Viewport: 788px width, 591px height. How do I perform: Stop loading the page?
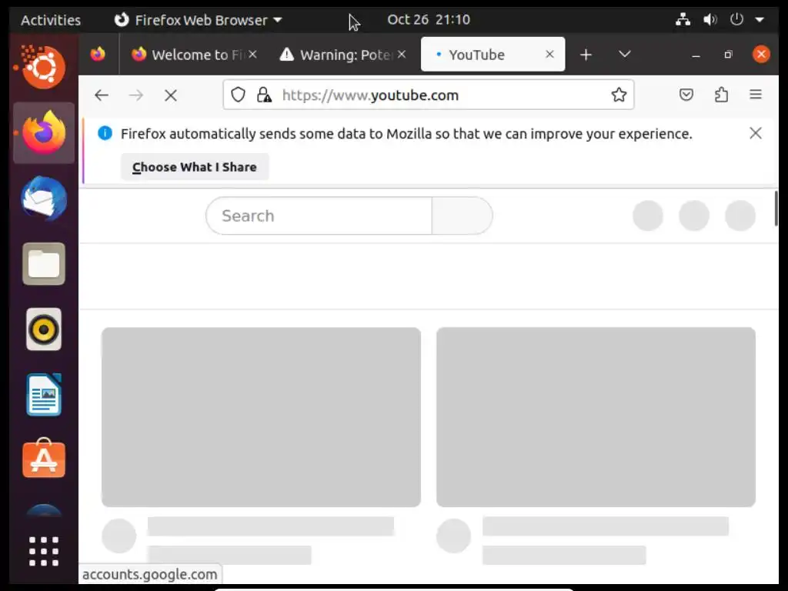171,95
